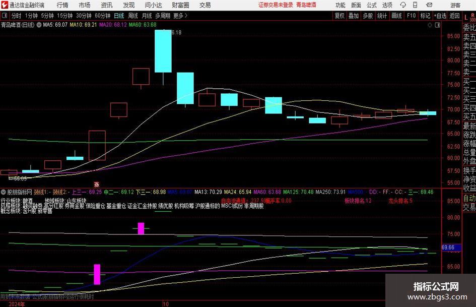Click the red 青岛啤酒 stock name link

coord(306,5)
